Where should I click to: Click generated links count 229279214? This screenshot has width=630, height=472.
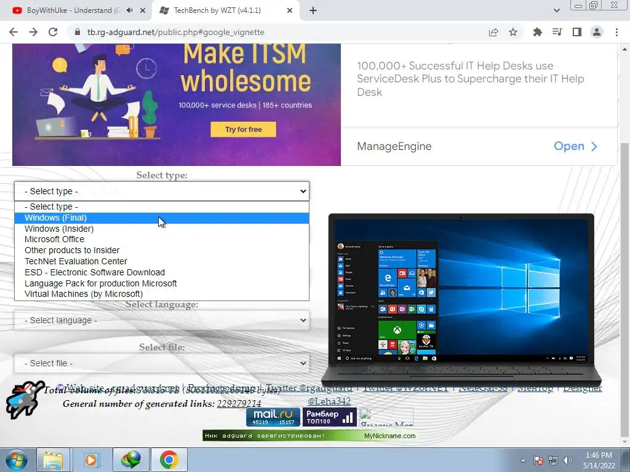[239, 404]
